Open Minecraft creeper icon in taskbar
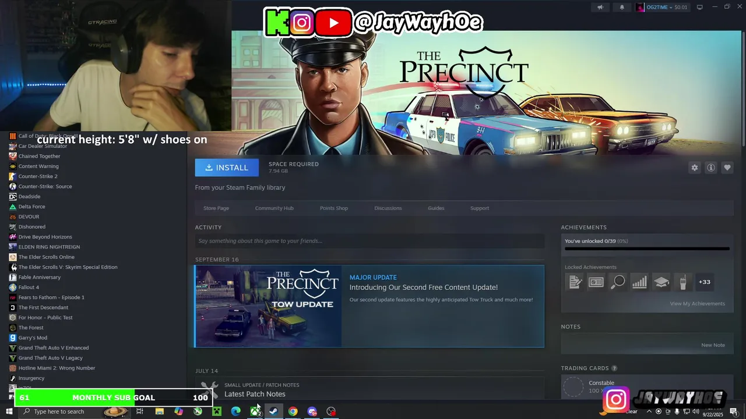746x419 pixels. tap(217, 411)
